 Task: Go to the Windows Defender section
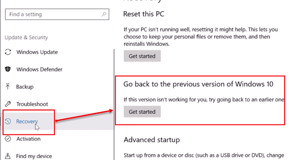click(x=39, y=69)
